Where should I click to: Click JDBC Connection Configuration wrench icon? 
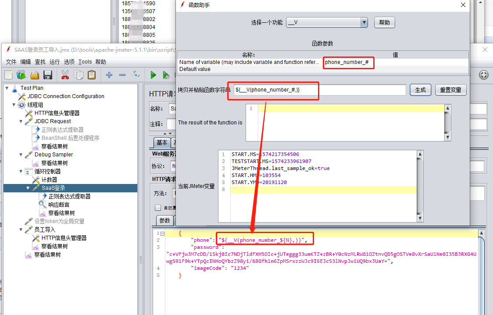pos(21,96)
